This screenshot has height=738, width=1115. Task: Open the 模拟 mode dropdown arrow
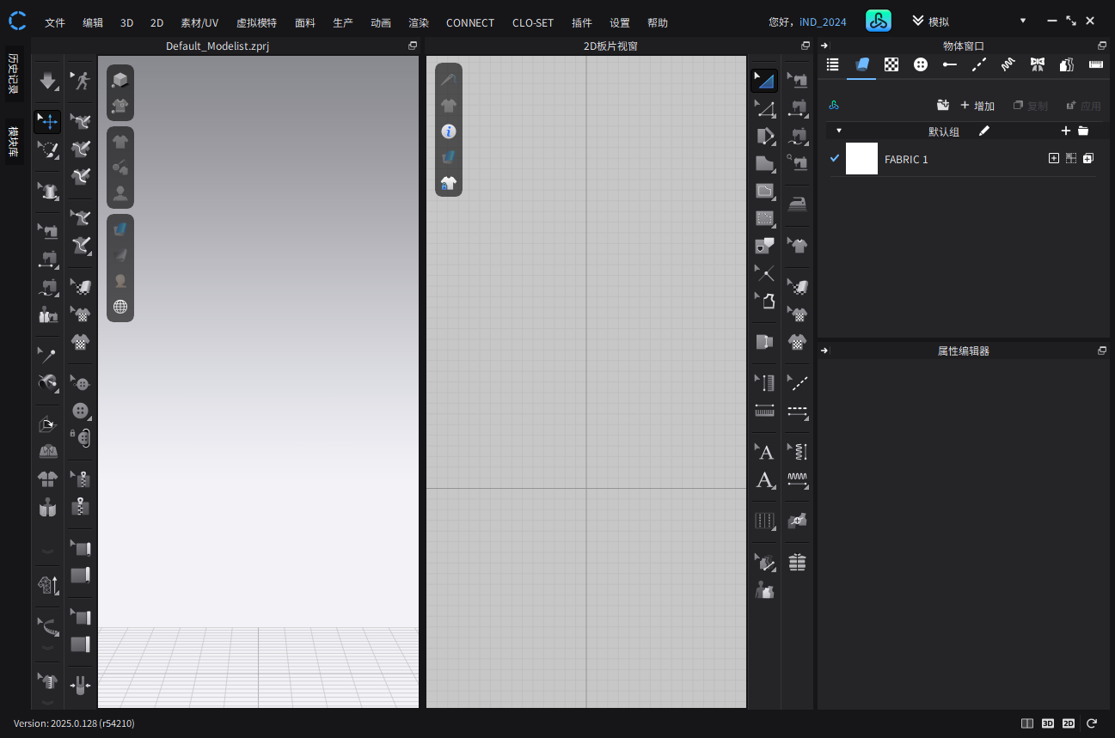(1022, 21)
